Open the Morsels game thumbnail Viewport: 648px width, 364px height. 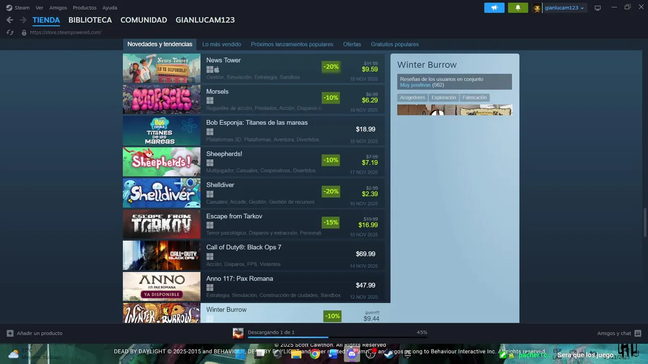point(161,100)
